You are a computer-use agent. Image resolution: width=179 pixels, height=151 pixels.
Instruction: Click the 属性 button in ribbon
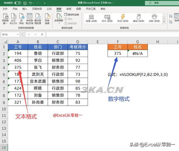69,19
